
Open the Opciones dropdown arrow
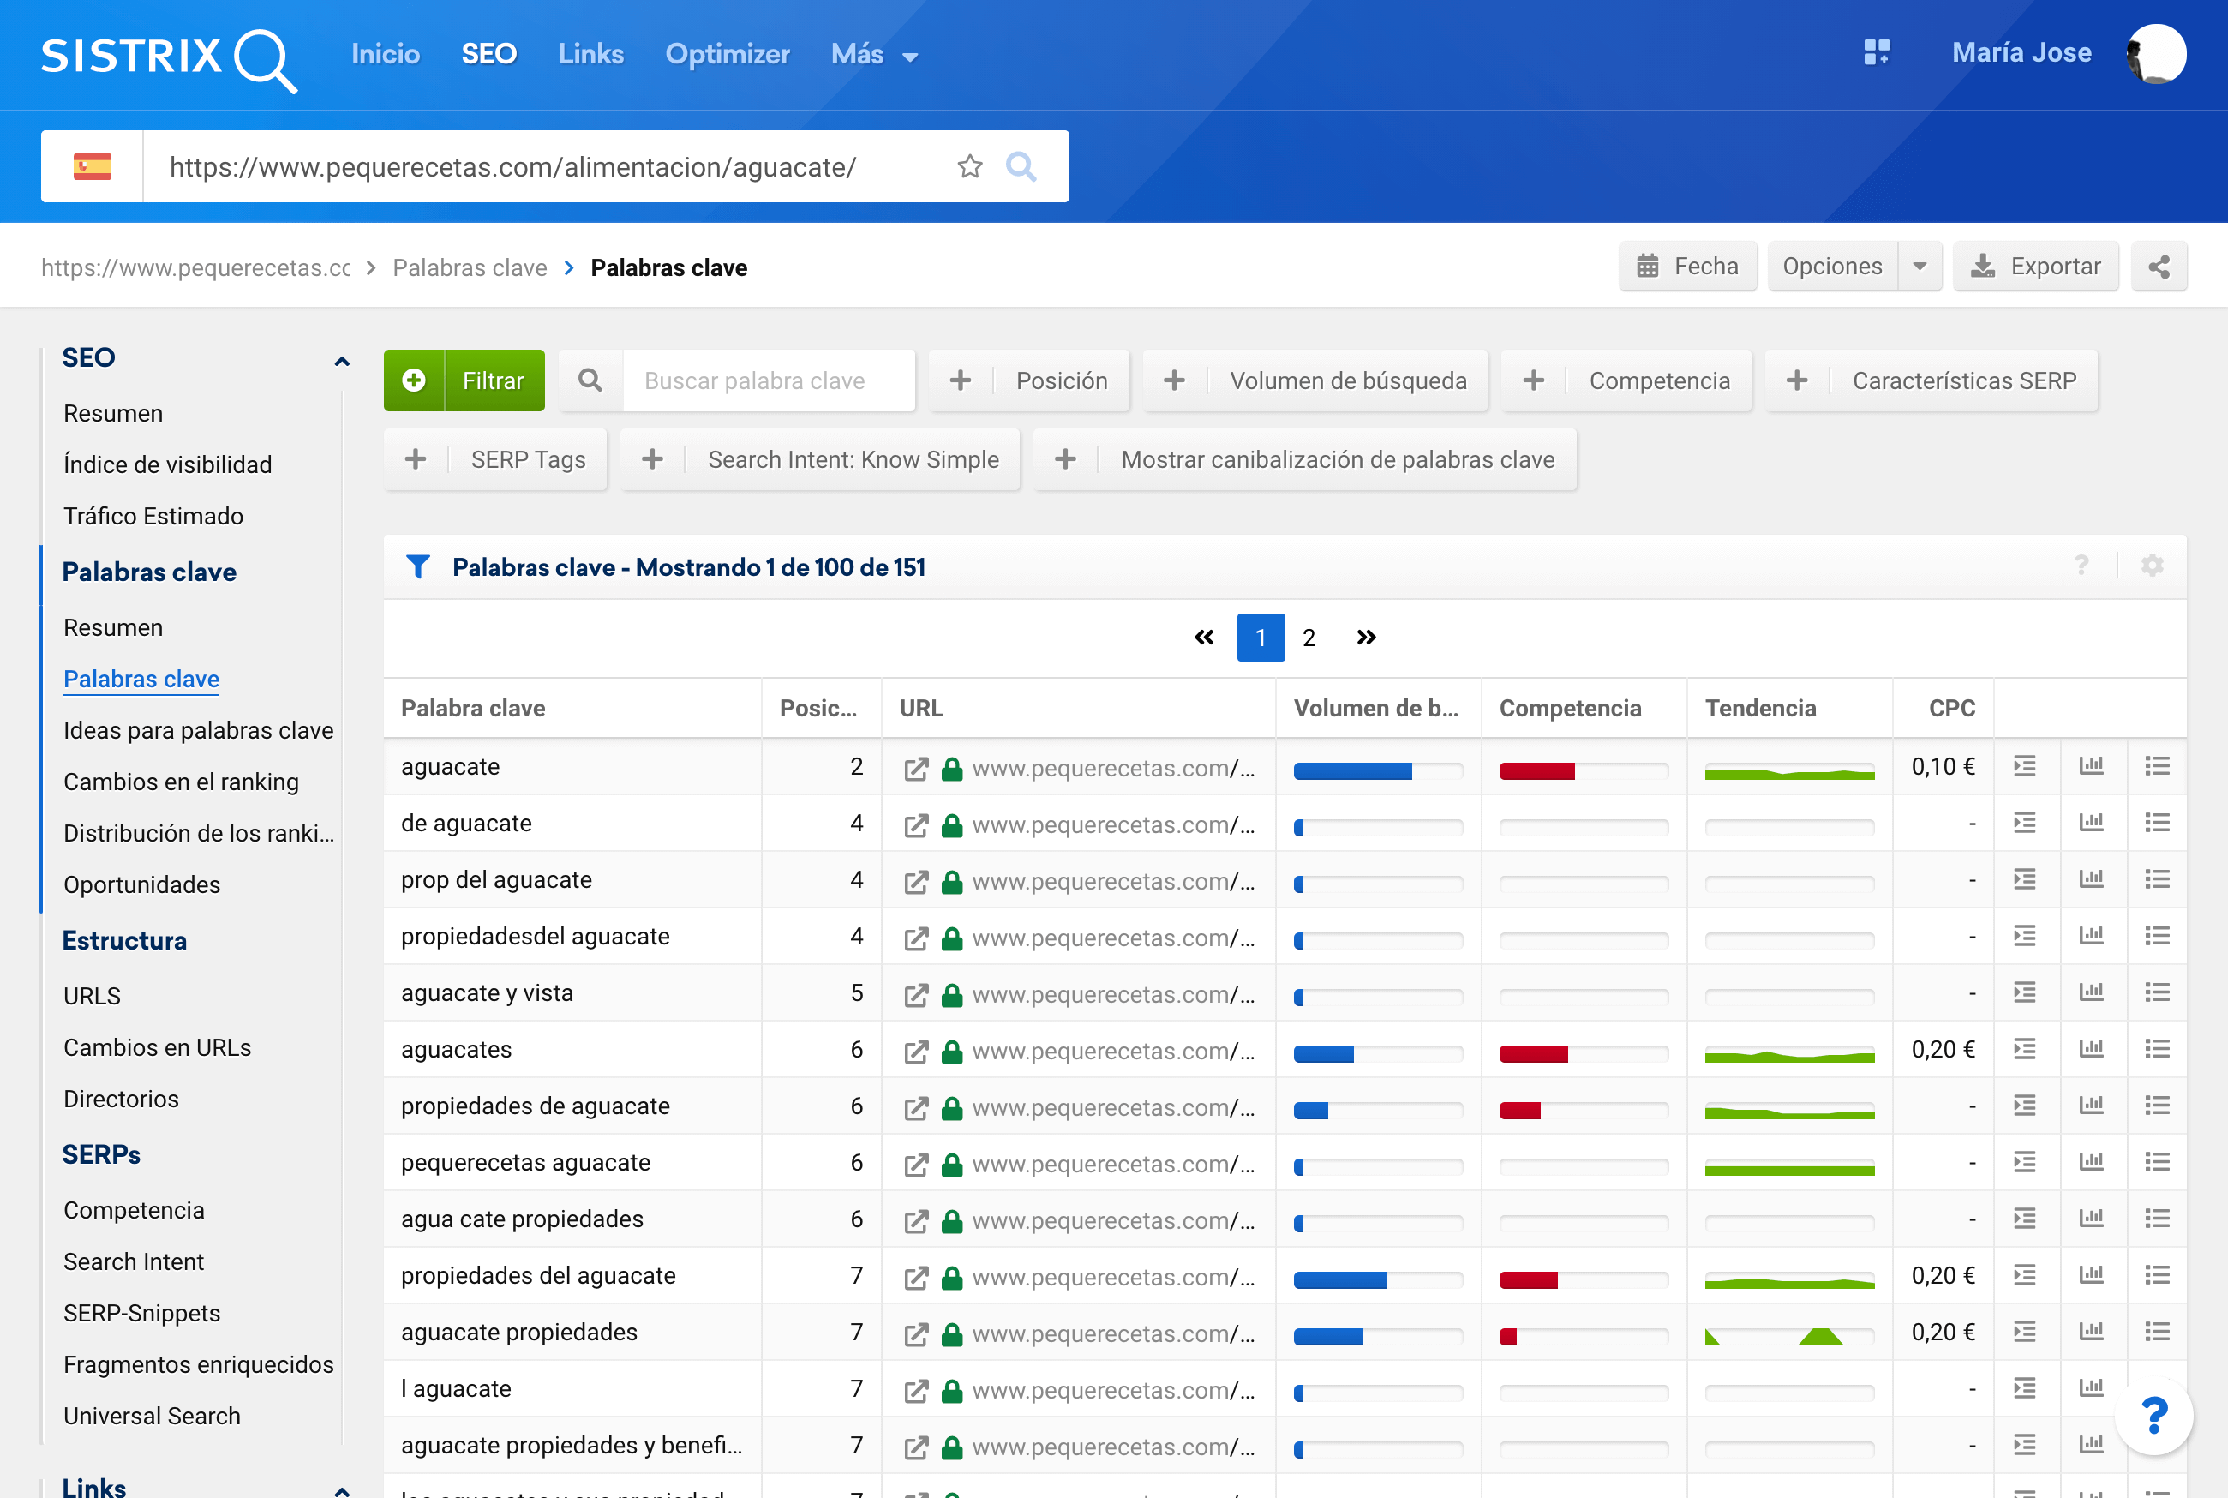click(1920, 267)
